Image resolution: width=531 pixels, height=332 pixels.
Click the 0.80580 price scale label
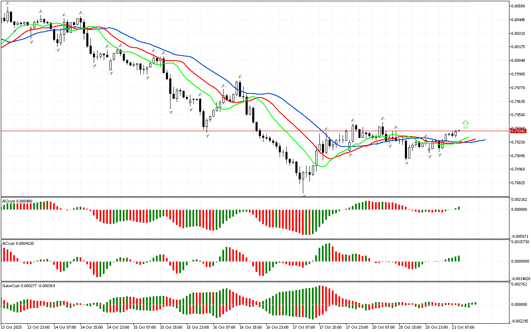pyautogui.click(x=519, y=6)
